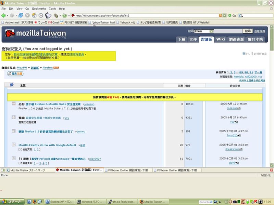Viewport: 274px width, 205px height.
Task: Open the Home page icon
Action: [34, 15]
